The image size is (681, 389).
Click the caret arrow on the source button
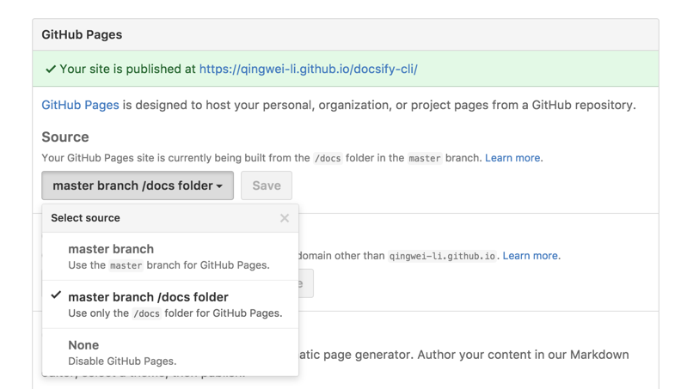pyautogui.click(x=219, y=186)
